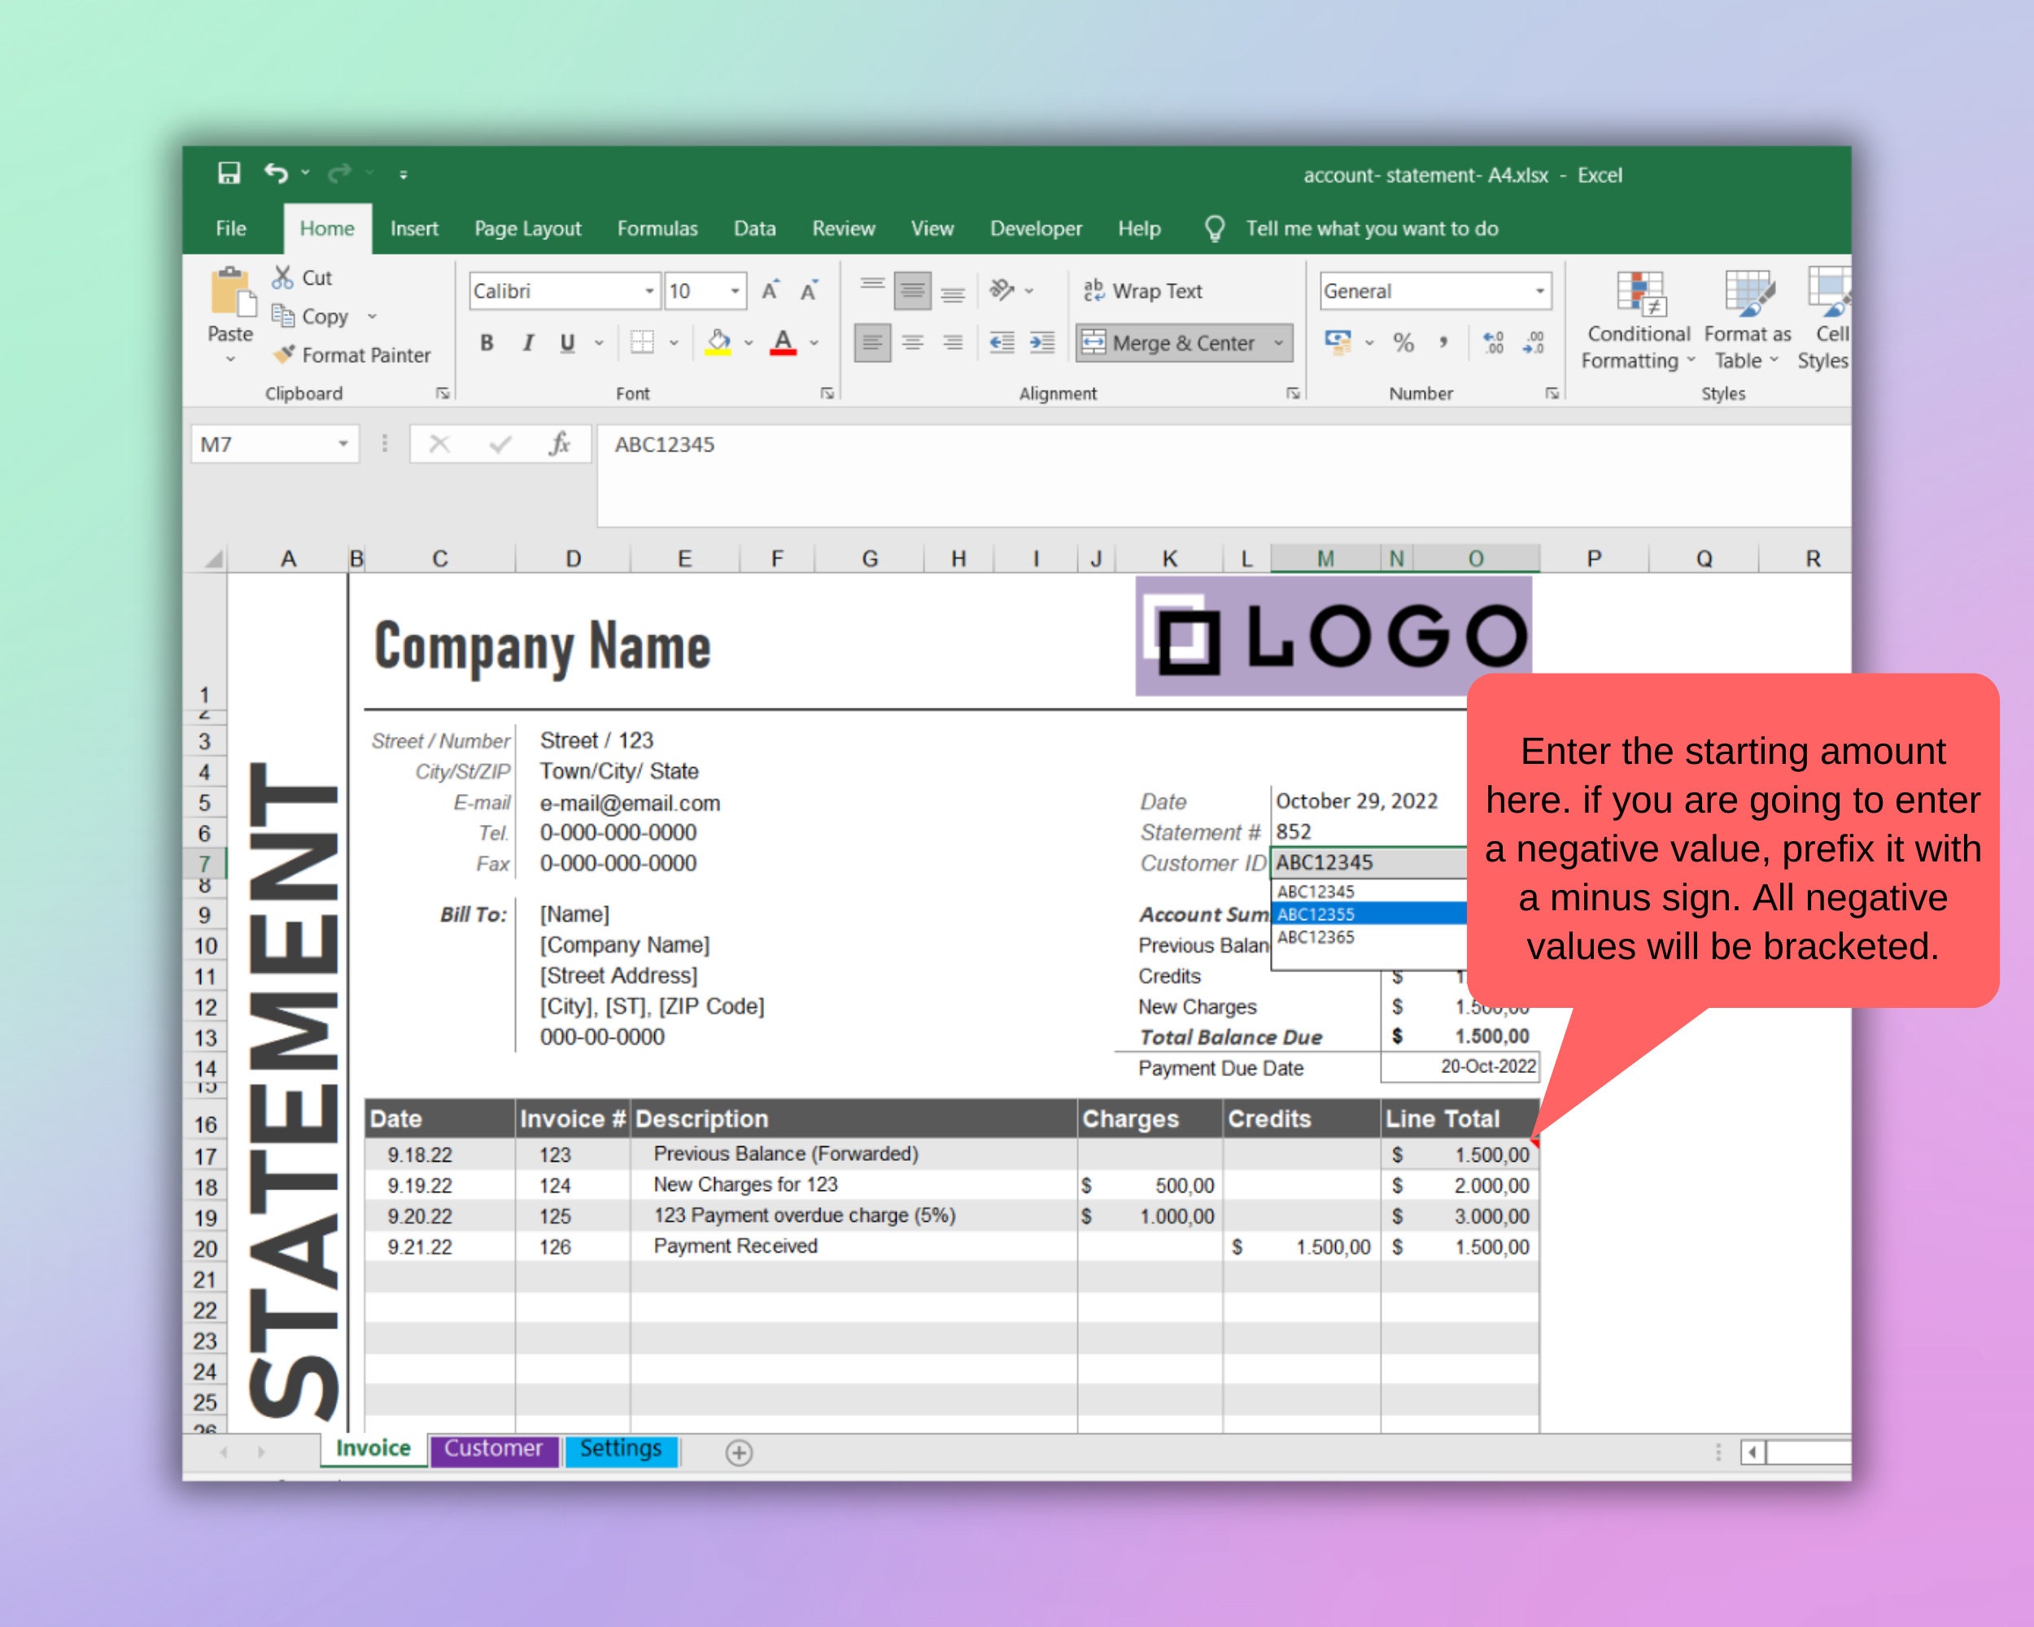Select ABC12365 from the Customer ID list

(1315, 936)
